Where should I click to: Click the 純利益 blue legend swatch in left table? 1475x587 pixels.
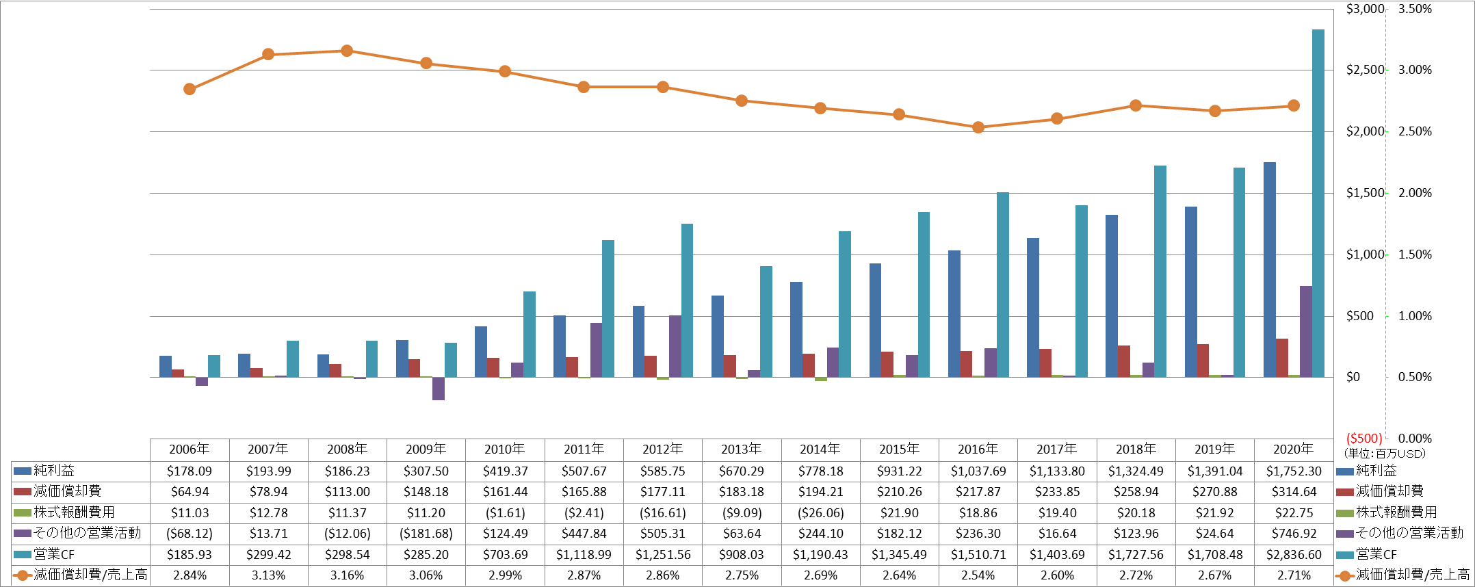[23, 471]
